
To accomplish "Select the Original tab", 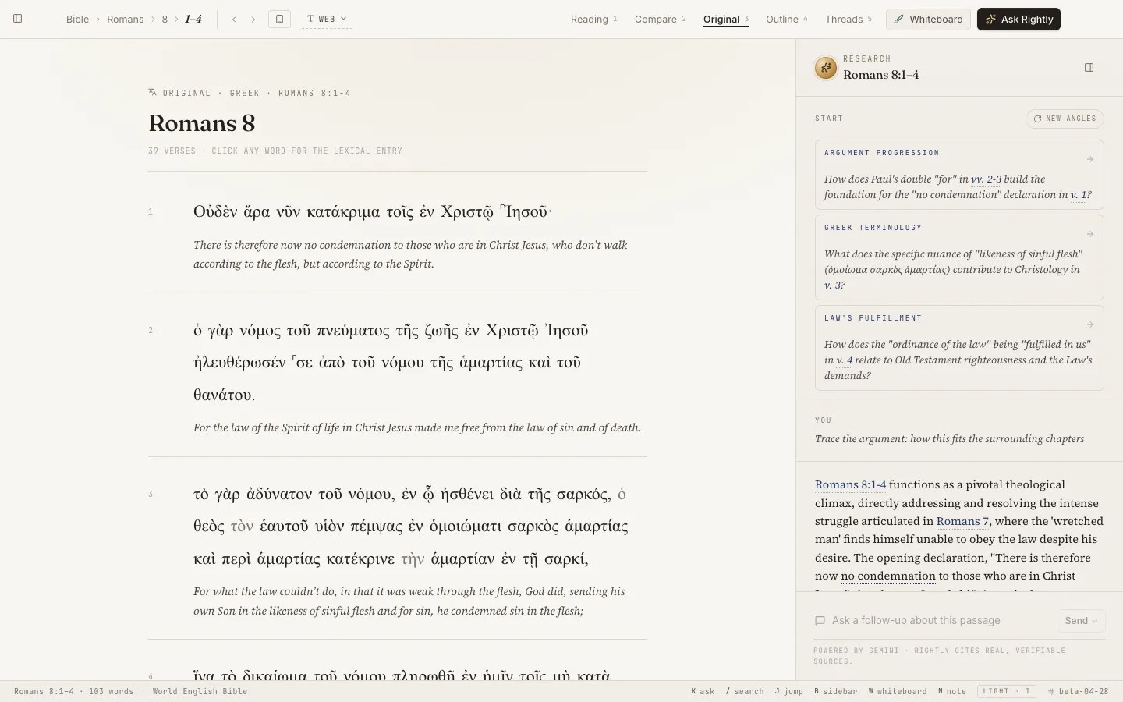I will pos(725,19).
